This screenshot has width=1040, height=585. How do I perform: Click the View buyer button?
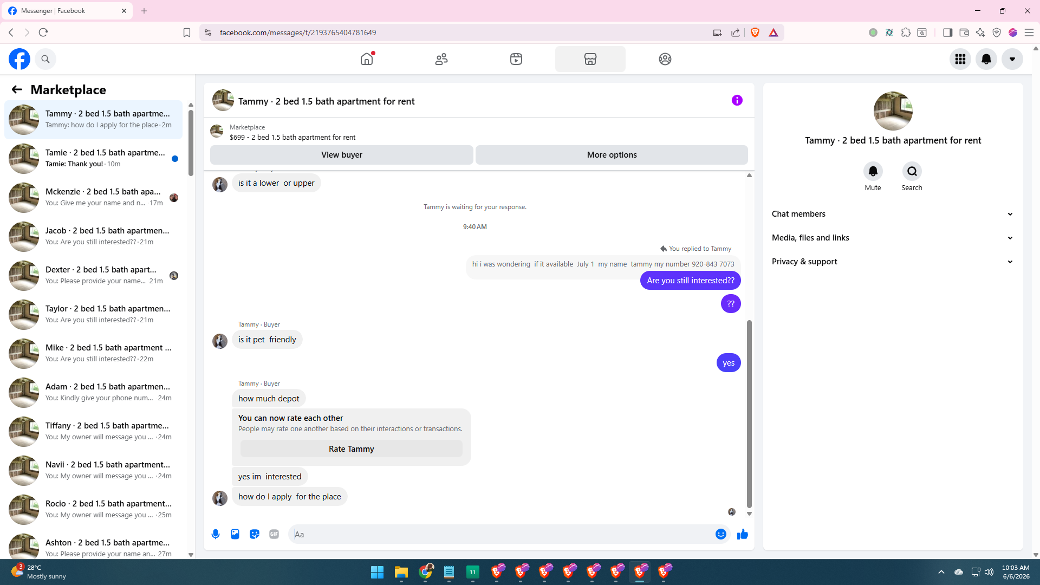pos(342,155)
